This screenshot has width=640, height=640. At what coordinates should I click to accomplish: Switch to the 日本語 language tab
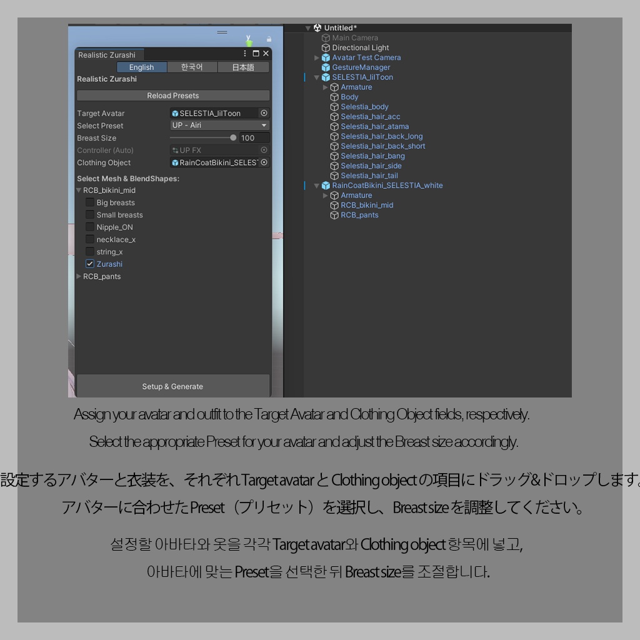pyautogui.click(x=242, y=67)
